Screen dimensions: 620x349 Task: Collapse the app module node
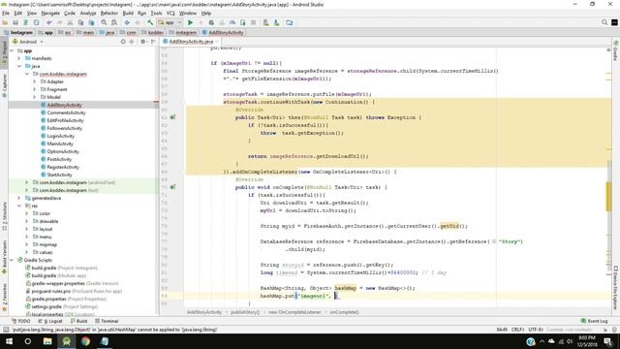click(x=12, y=50)
